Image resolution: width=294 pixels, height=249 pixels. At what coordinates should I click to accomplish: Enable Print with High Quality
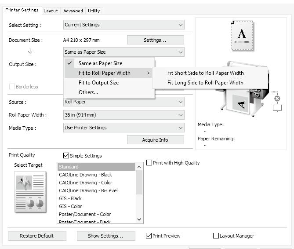[149, 162]
